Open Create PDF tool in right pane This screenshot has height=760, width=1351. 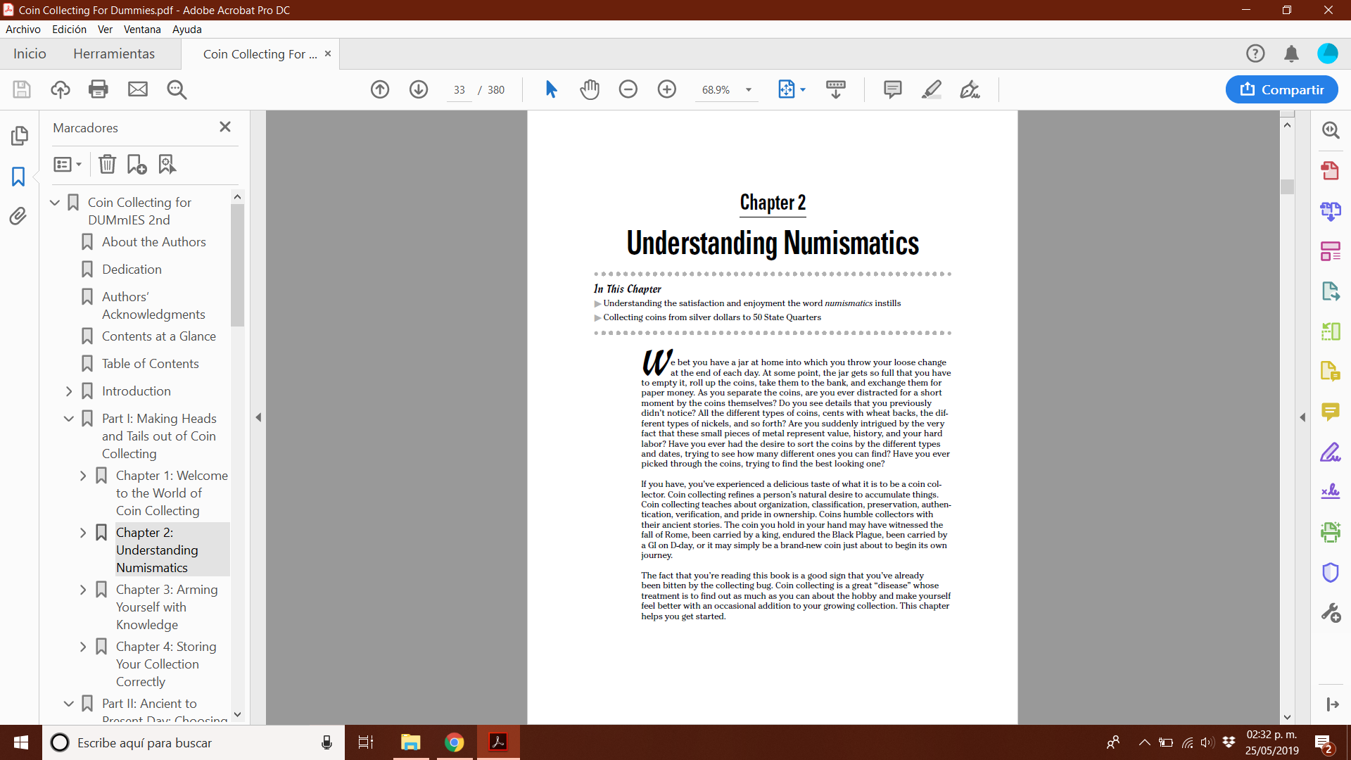coord(1330,170)
